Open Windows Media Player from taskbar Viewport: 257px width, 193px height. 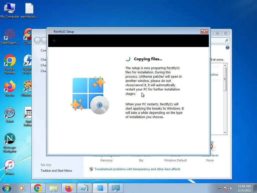22,188
